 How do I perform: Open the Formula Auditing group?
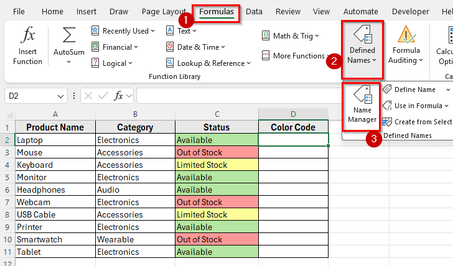coord(406,45)
